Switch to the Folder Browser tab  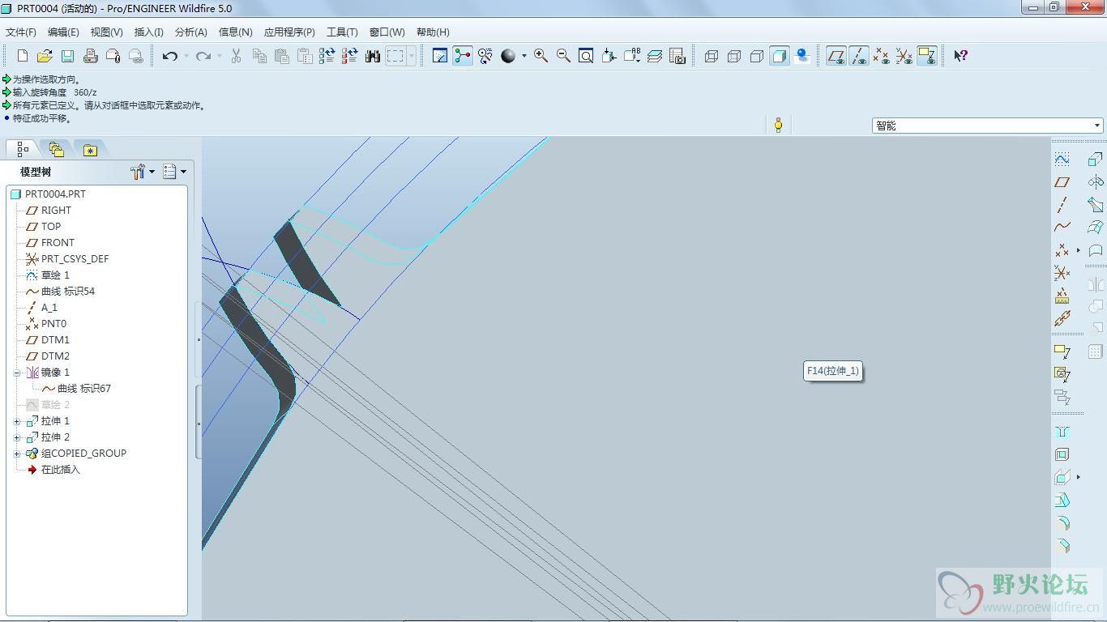(56, 149)
